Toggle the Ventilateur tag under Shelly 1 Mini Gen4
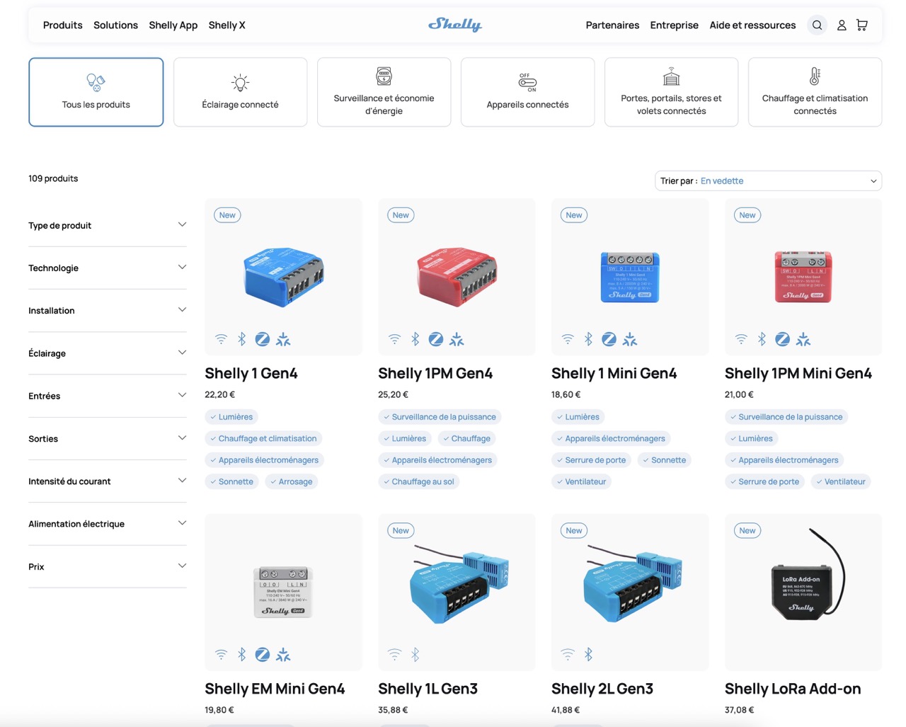Screen dimensions: 906x727 pyautogui.click(x=581, y=481)
